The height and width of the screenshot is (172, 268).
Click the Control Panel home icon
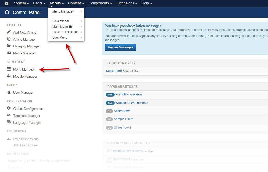click(7, 12)
